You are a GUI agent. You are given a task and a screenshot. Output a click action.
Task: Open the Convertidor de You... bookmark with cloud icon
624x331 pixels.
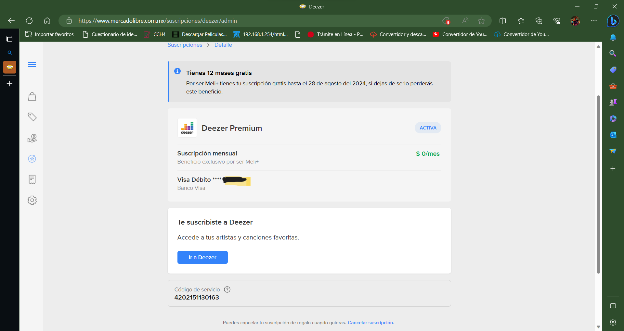pos(521,34)
